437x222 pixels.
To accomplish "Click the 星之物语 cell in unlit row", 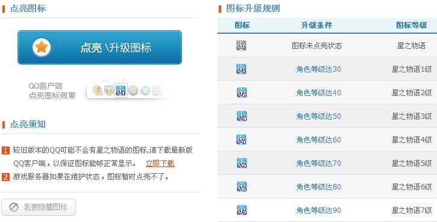I will (x=411, y=45).
